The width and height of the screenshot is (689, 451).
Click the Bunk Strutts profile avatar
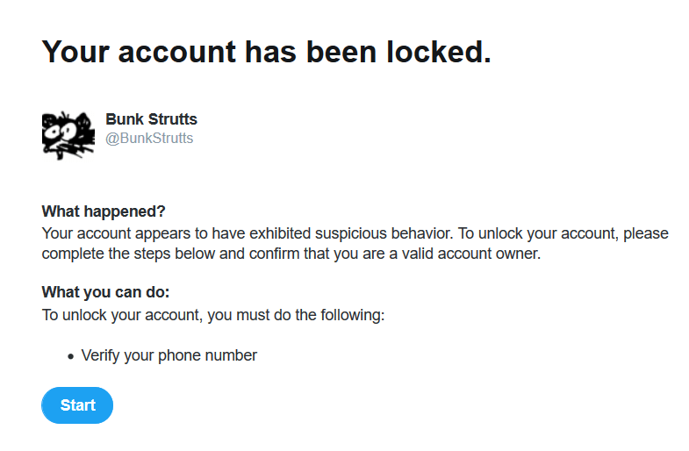coord(68,135)
